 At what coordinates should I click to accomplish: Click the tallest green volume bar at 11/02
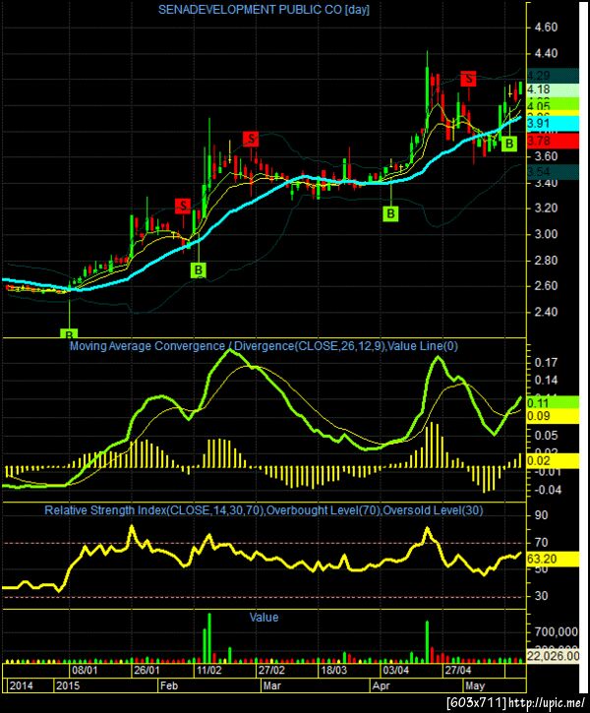[x=209, y=638]
